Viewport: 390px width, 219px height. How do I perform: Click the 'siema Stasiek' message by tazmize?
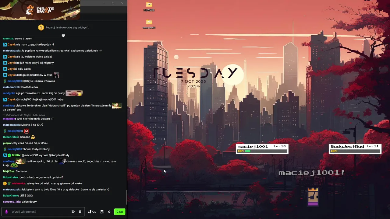pos(23,39)
